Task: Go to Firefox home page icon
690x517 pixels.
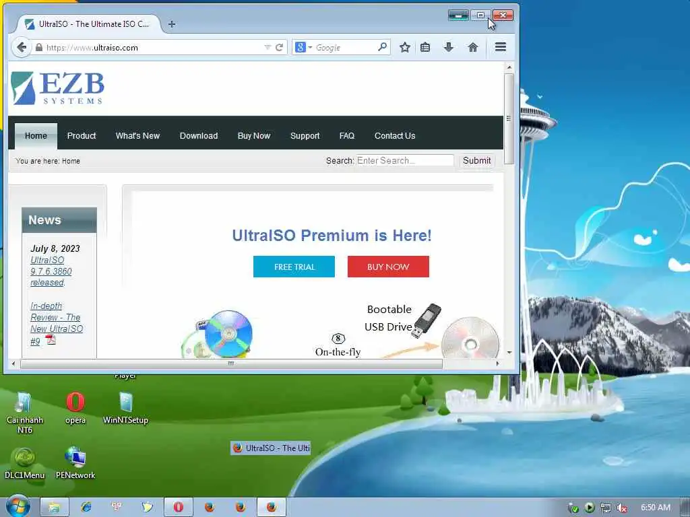Action: coord(473,48)
